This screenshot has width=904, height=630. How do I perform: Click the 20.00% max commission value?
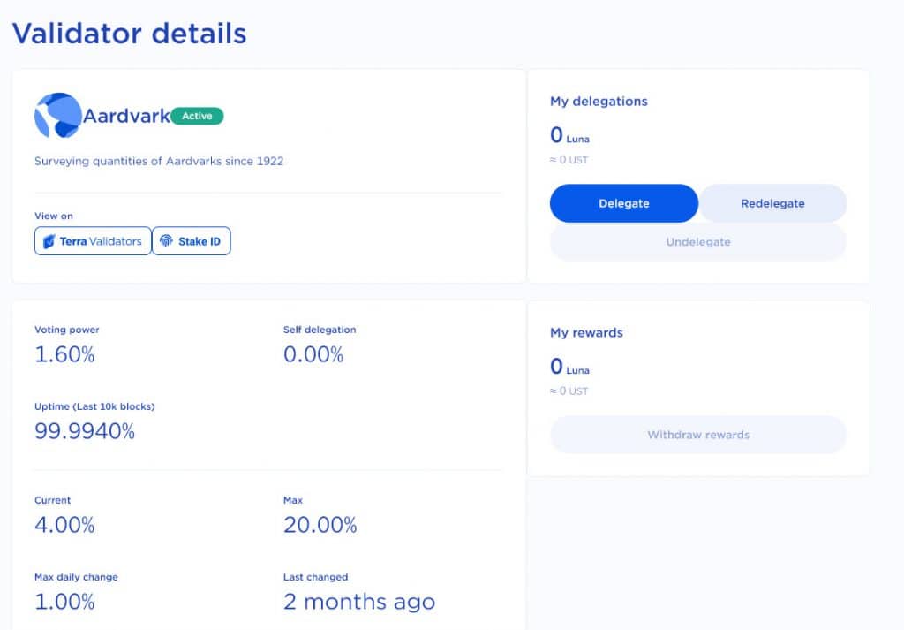click(320, 525)
